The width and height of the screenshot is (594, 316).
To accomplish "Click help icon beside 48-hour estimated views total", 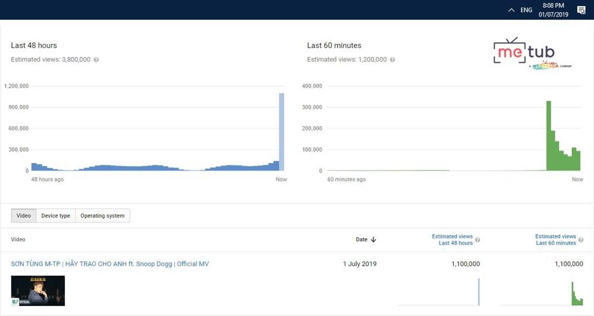I will 96,60.
